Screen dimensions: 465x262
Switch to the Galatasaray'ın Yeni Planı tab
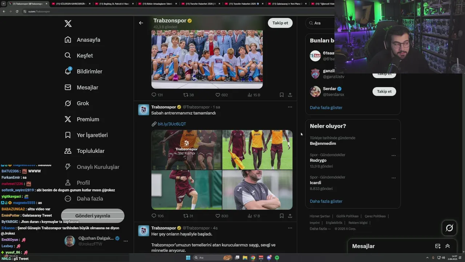[x=287, y=4]
